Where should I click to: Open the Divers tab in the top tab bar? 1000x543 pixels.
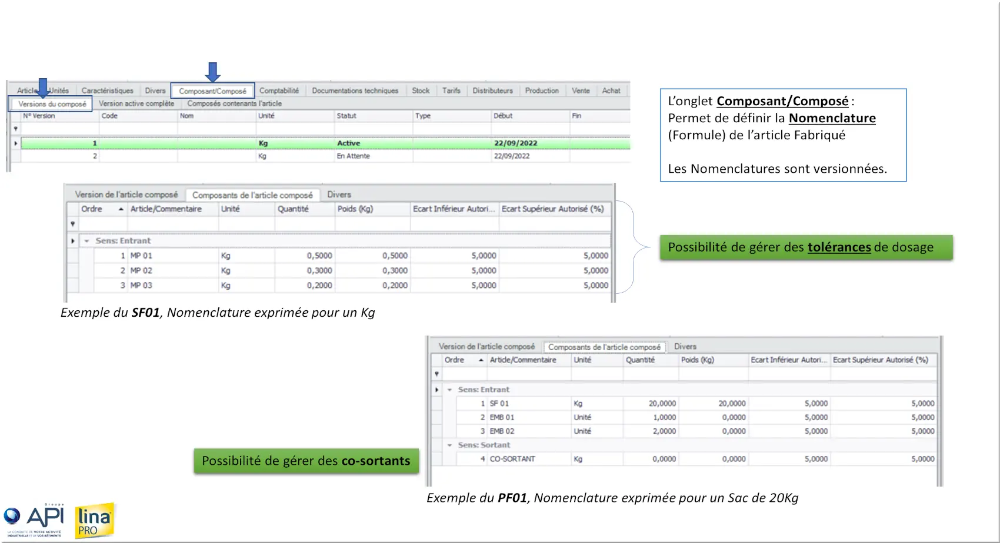pyautogui.click(x=155, y=90)
